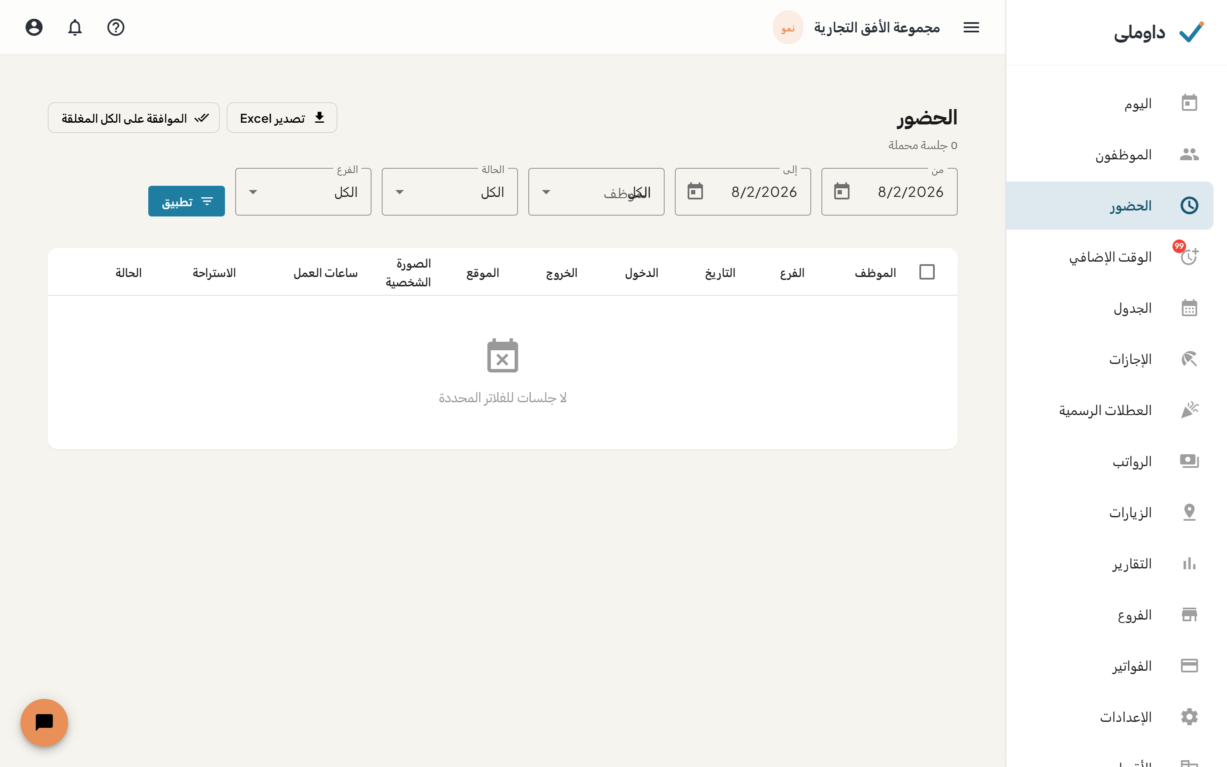Click the الموقع column header
Screen dimensions: 1227x767
pyautogui.click(x=483, y=273)
